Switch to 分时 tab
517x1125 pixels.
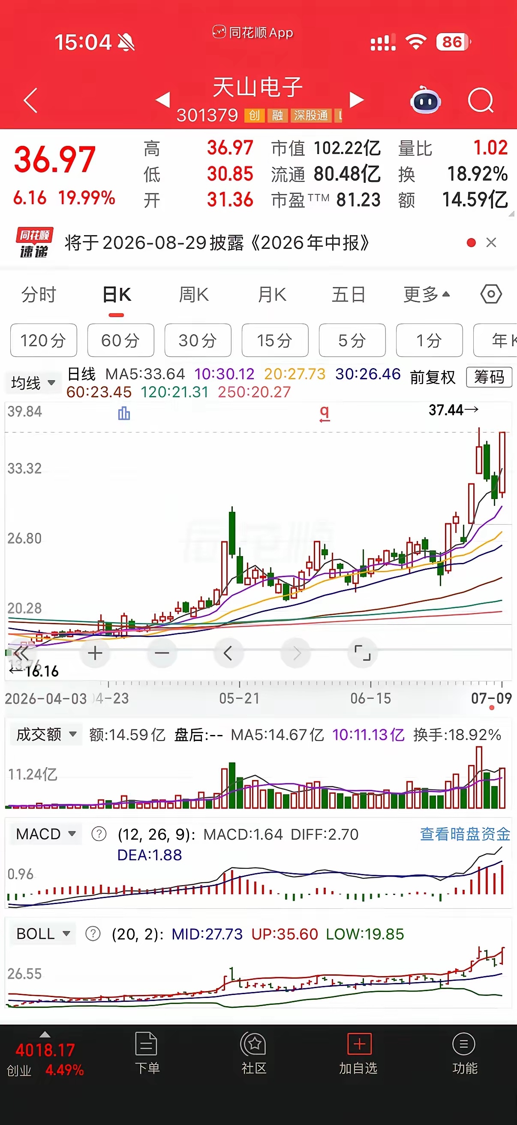(39, 295)
